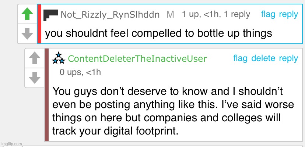Viewport: 305px width, 147px height.
Task: Click the '1 up, <1h, 1 reply' stats
Action: pos(216,14)
